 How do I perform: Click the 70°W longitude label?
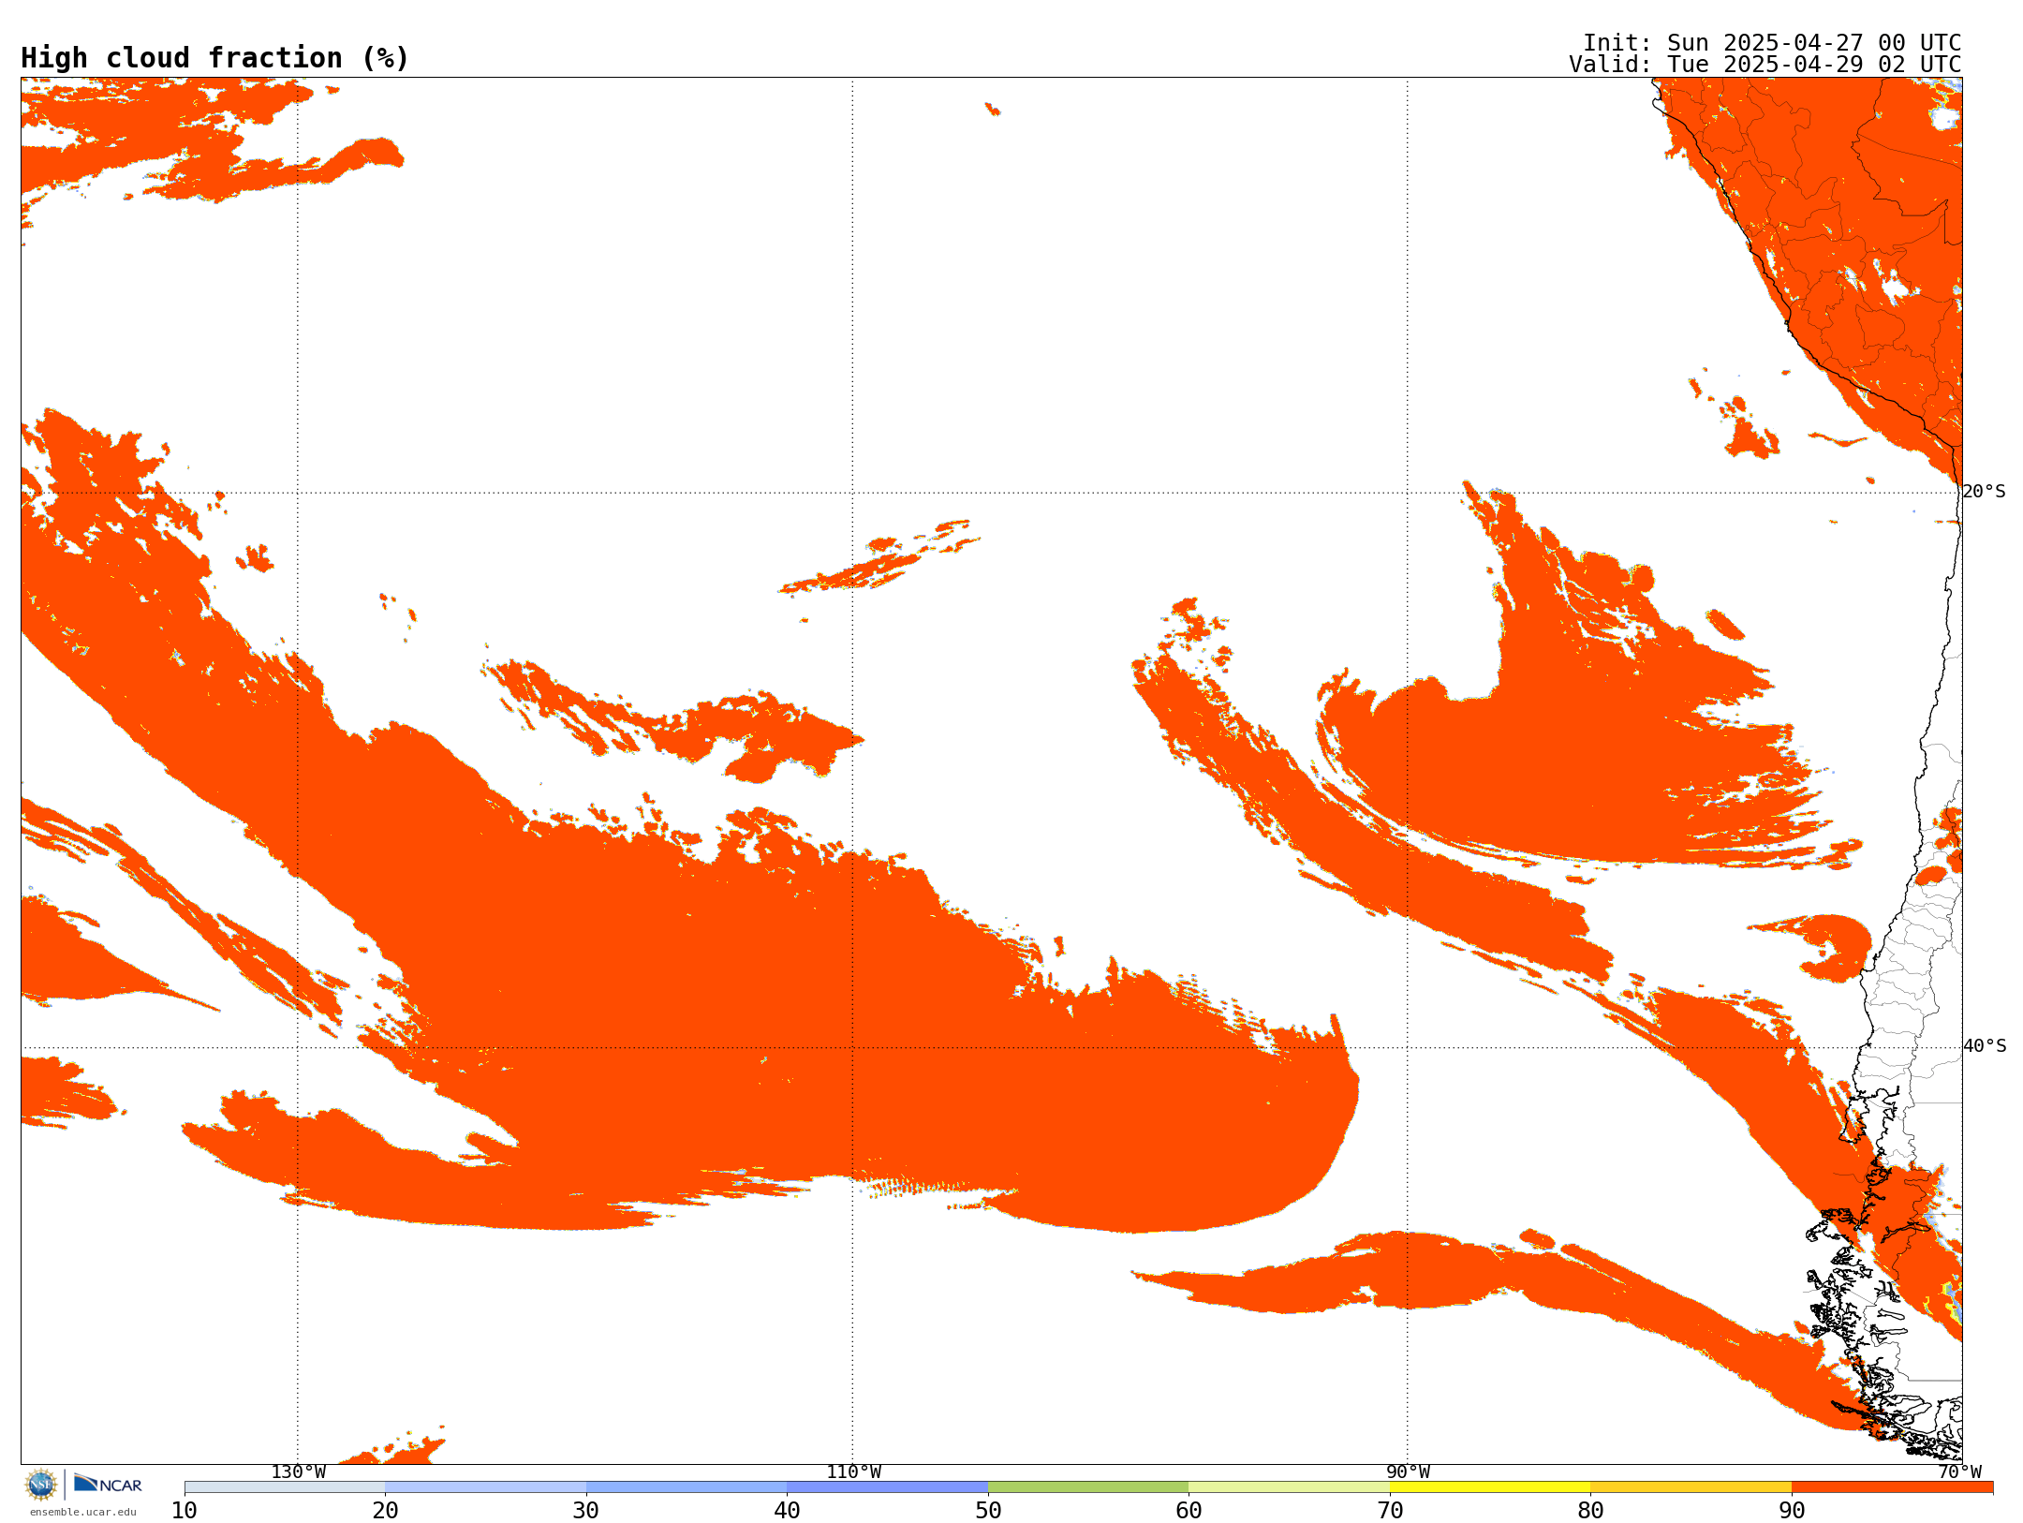tap(1959, 1471)
